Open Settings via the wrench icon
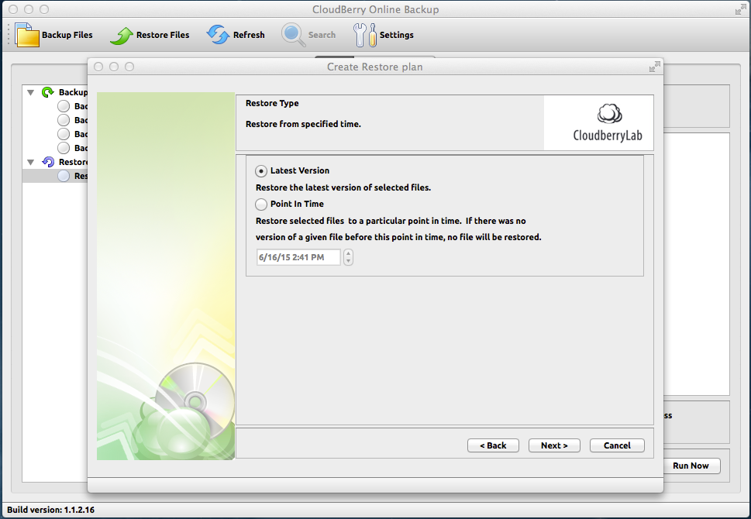Image resolution: width=751 pixels, height=519 pixels. [365, 35]
